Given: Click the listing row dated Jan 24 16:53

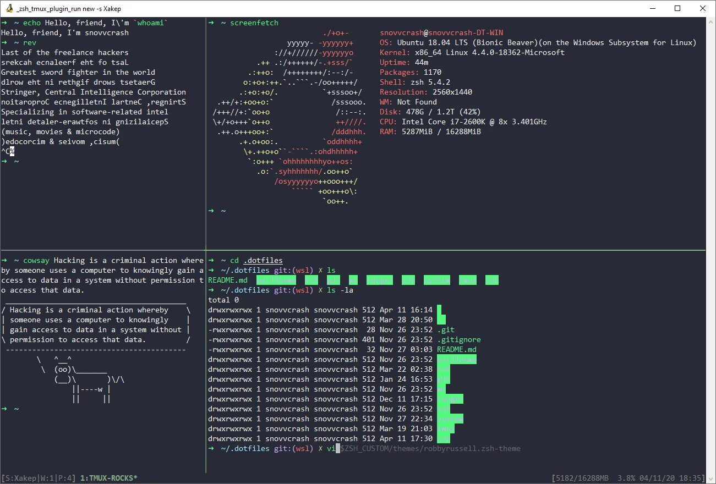Looking at the screenshot, I should click(x=329, y=379).
